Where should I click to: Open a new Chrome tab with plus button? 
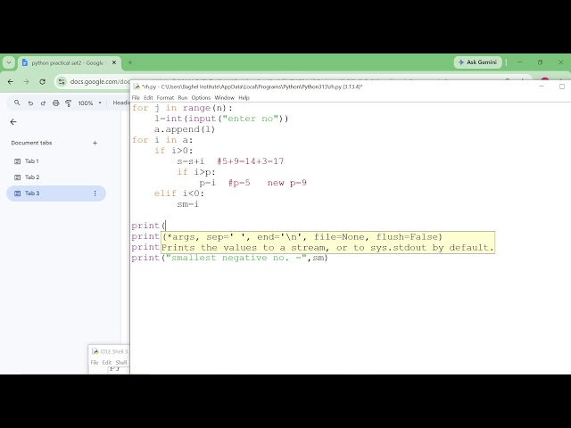pos(130,62)
